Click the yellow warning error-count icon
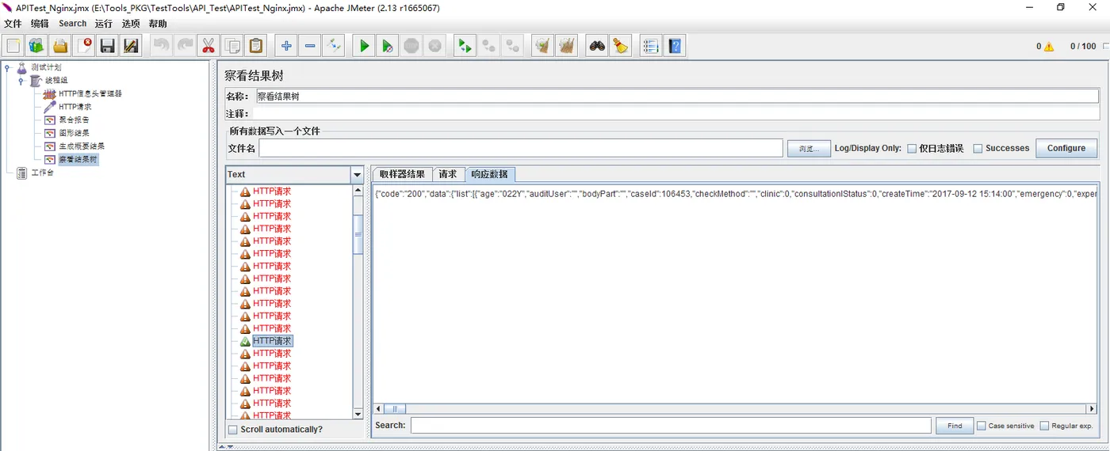This screenshot has height=451, width=1110. tap(1049, 47)
